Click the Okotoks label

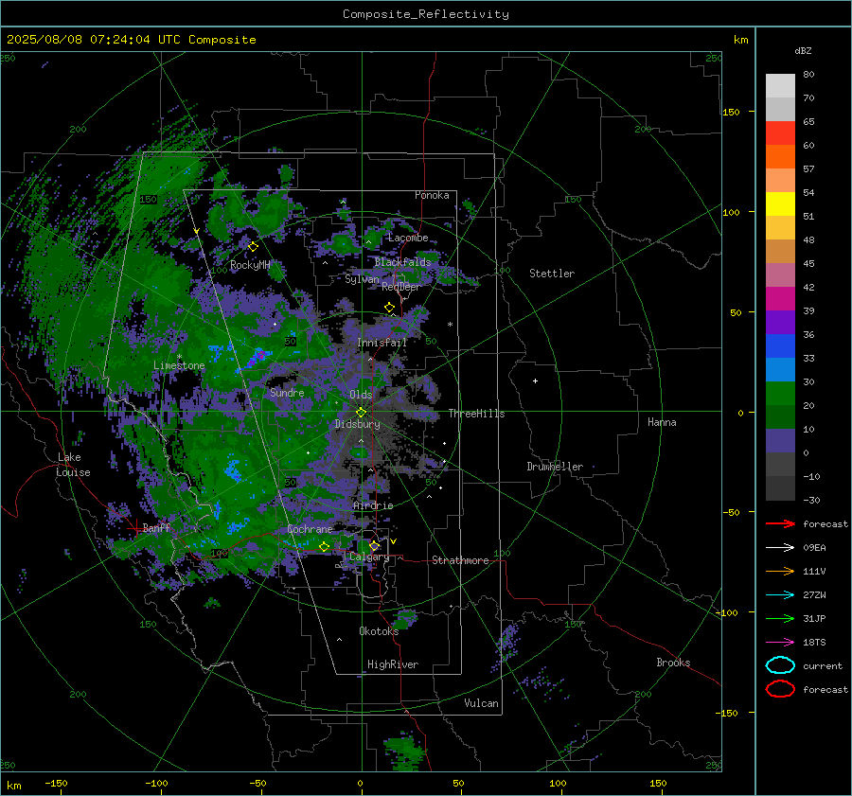[379, 631]
